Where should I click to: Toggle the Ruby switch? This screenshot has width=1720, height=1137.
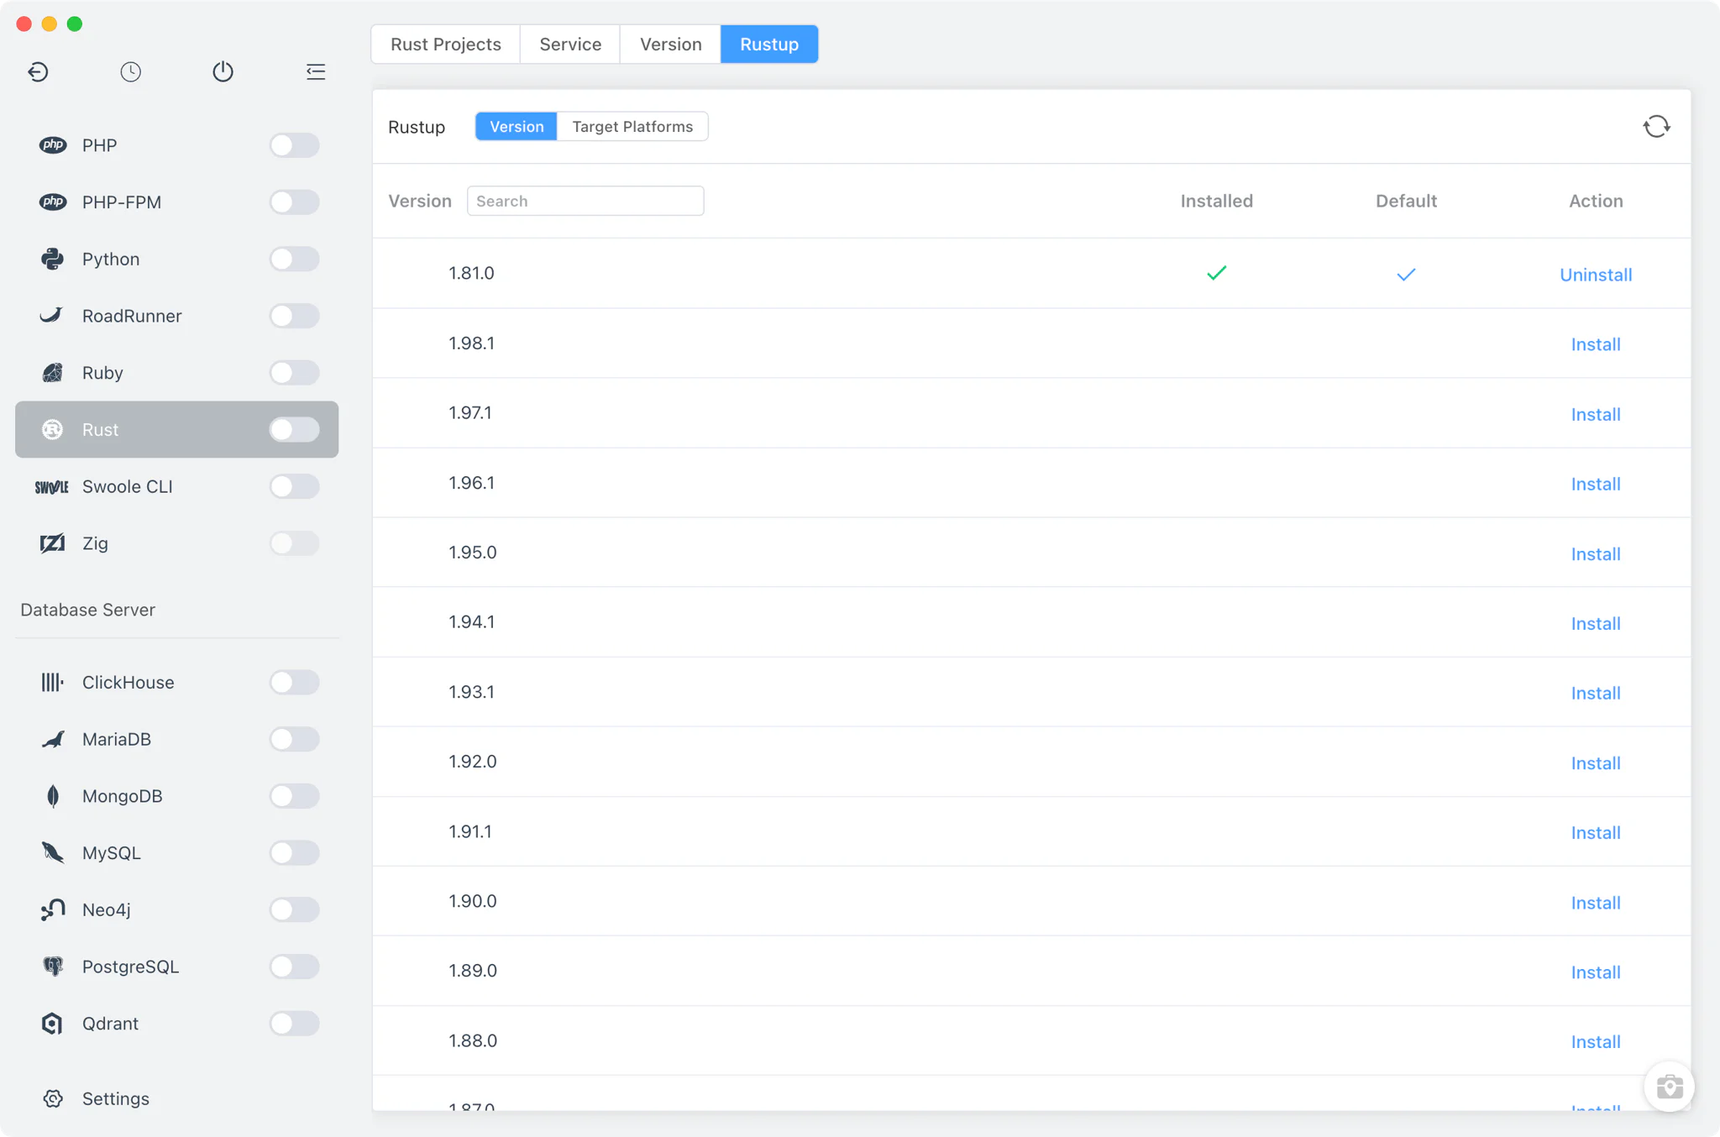coord(294,373)
